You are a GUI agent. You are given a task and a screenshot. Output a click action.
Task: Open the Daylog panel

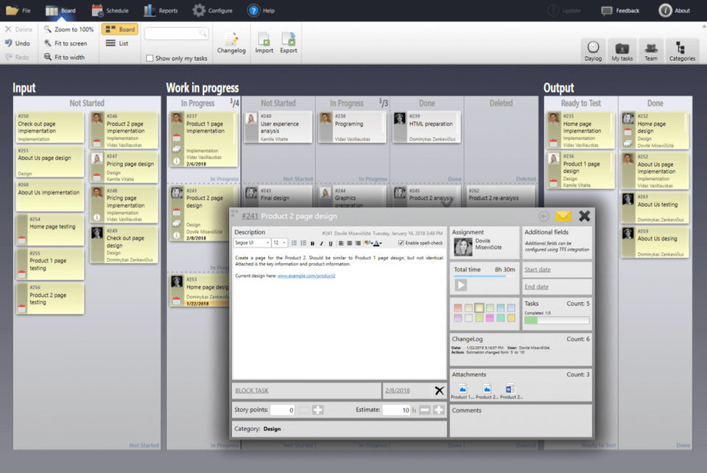pos(593,51)
